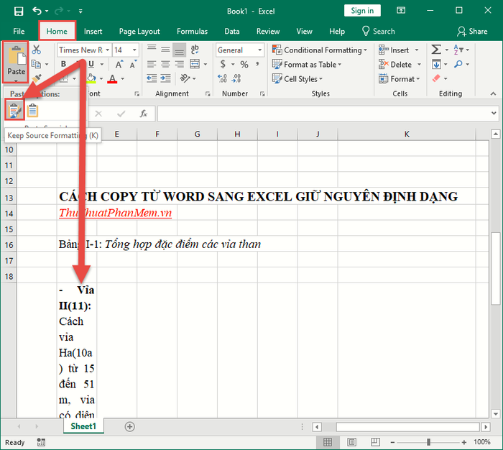Image resolution: width=503 pixels, height=450 pixels.
Task: Apply the yellow fill color bucket
Action: 92,78
